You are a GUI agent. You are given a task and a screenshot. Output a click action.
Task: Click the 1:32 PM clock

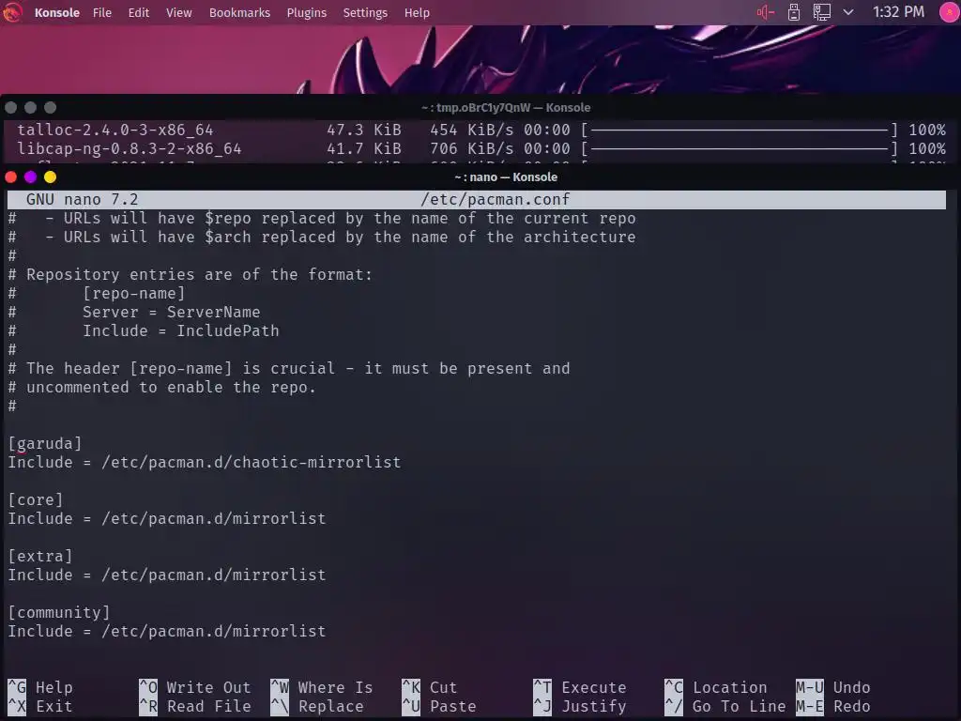(x=898, y=12)
